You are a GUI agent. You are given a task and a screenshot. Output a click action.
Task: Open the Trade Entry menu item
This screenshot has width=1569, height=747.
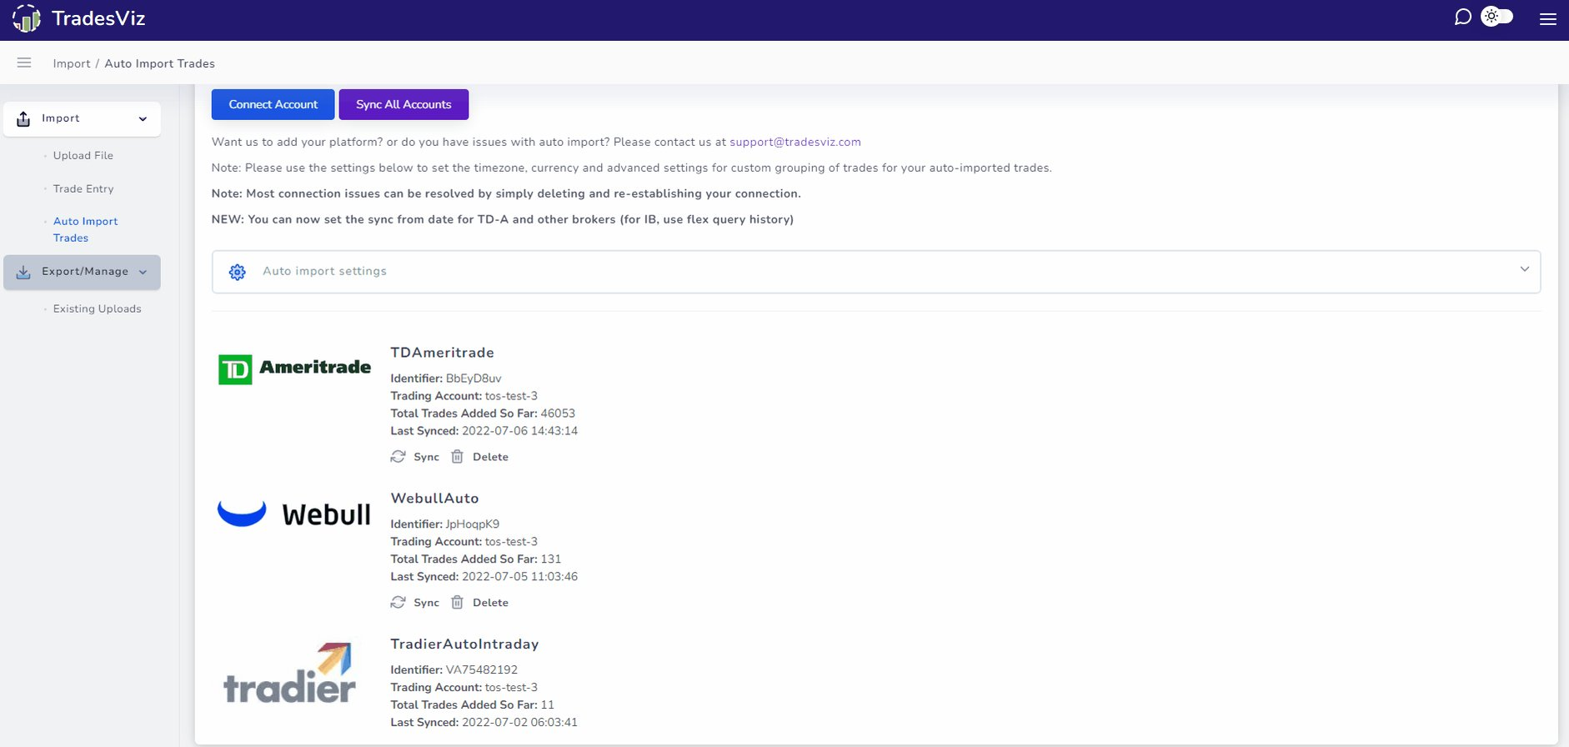83,189
